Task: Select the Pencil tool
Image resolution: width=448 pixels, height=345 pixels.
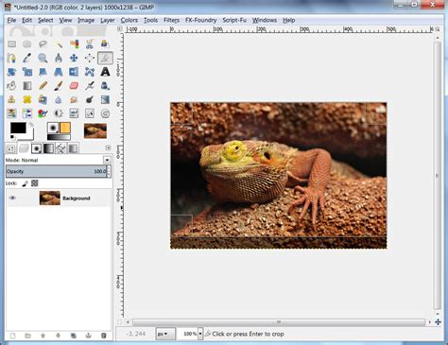Action: point(43,86)
